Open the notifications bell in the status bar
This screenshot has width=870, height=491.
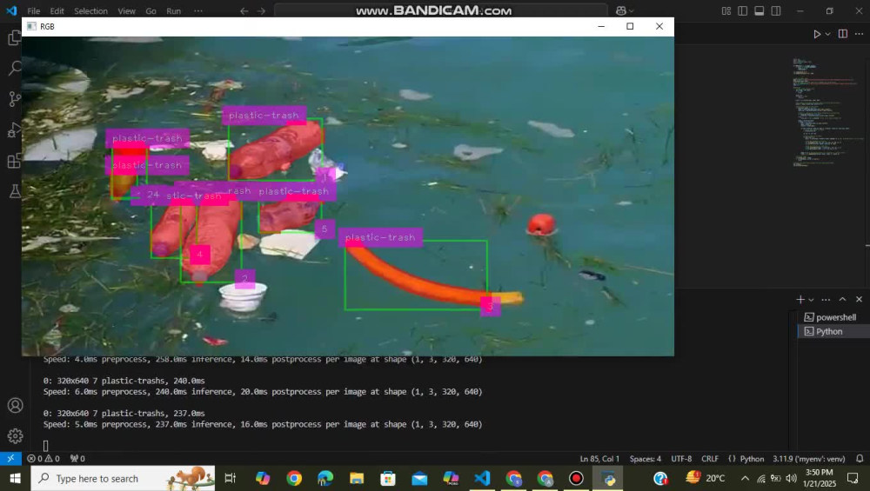click(860, 458)
